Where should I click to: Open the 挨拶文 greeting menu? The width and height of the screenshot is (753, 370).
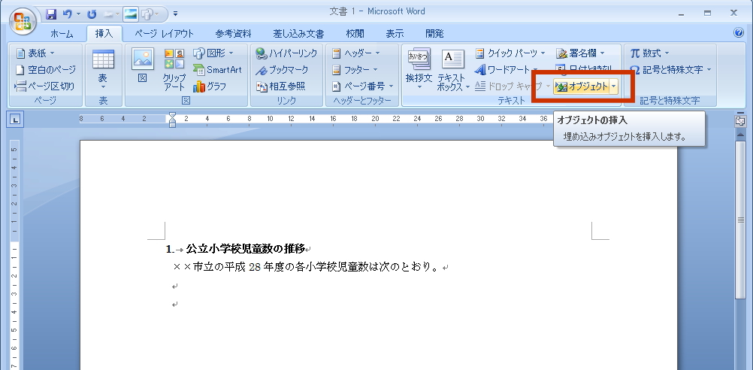(x=419, y=70)
